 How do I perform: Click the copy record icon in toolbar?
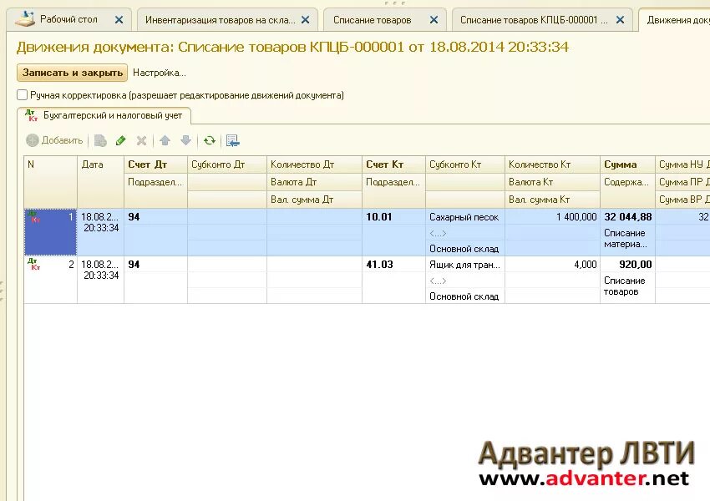click(x=100, y=141)
